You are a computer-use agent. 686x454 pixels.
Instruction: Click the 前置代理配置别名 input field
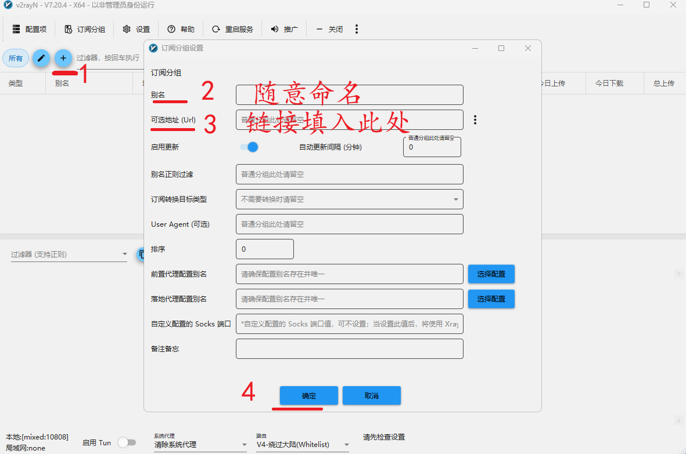point(350,274)
